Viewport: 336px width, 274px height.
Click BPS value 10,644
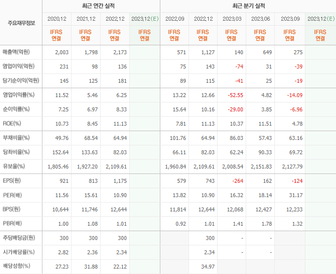pos(60,209)
